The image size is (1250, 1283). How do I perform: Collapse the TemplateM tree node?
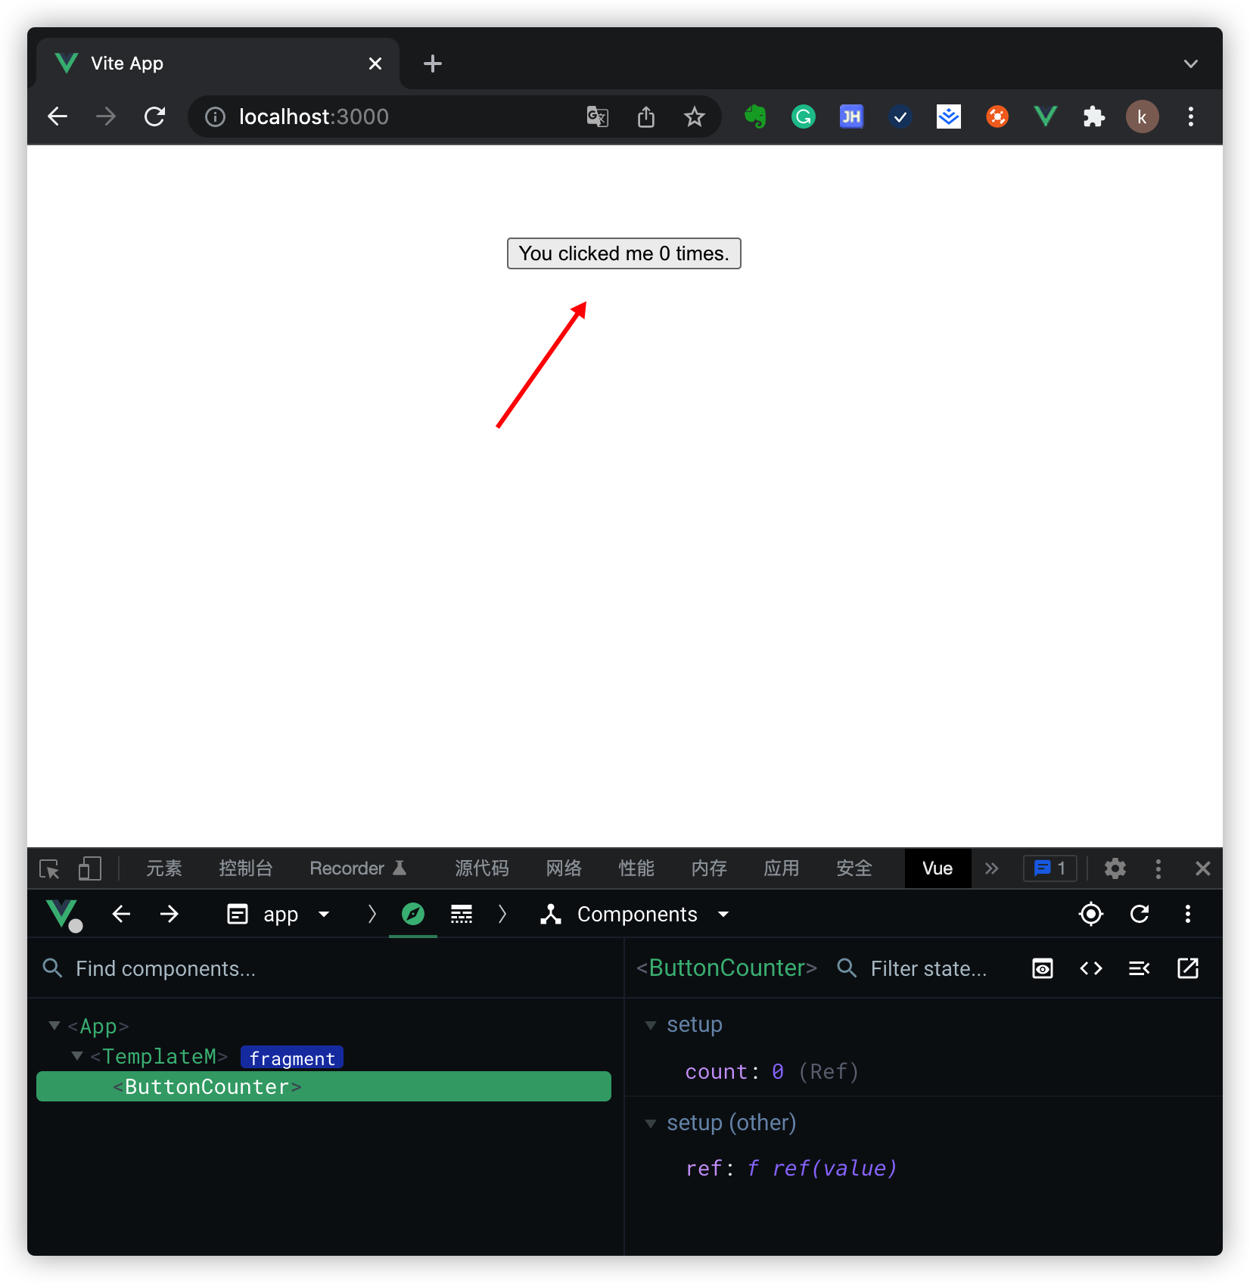tap(77, 1056)
